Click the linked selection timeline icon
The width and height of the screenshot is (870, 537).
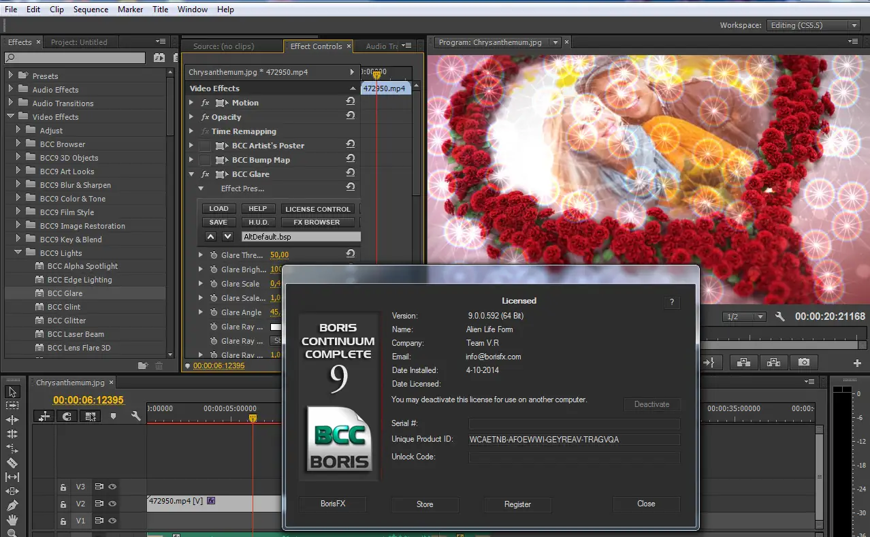89,417
